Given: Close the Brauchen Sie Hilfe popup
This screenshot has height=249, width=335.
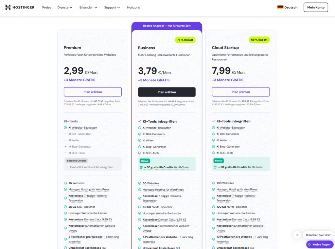Looking at the screenshot, I should click(297, 235).
